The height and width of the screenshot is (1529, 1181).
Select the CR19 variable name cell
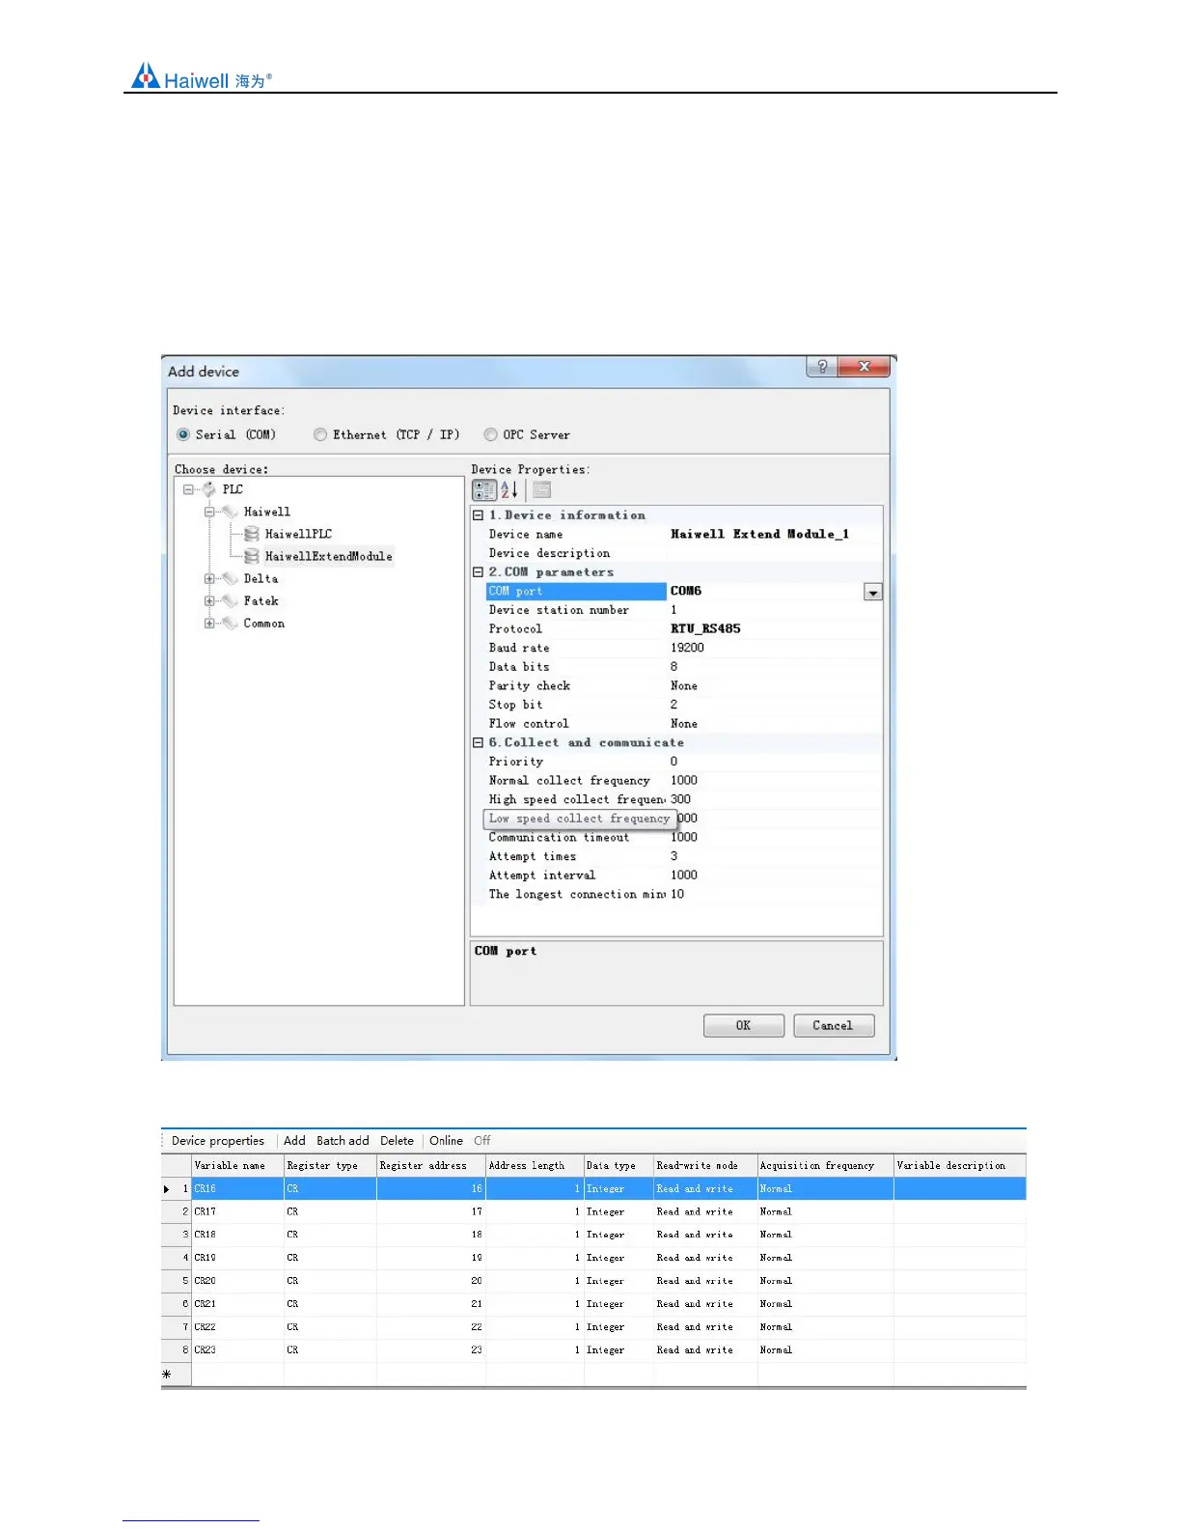click(237, 1259)
